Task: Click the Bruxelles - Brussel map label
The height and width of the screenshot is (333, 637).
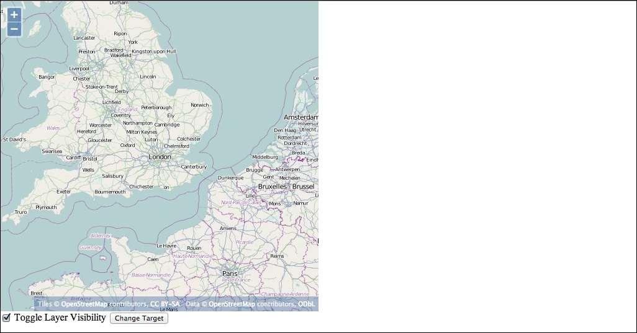Action: [x=286, y=187]
